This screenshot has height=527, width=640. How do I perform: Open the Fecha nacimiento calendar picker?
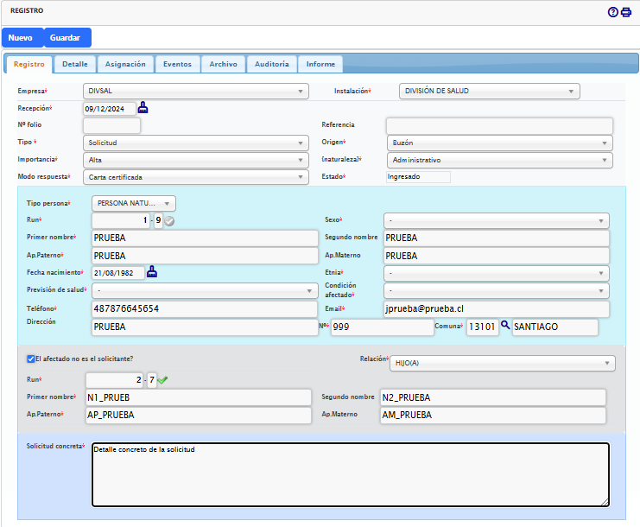tap(152, 272)
